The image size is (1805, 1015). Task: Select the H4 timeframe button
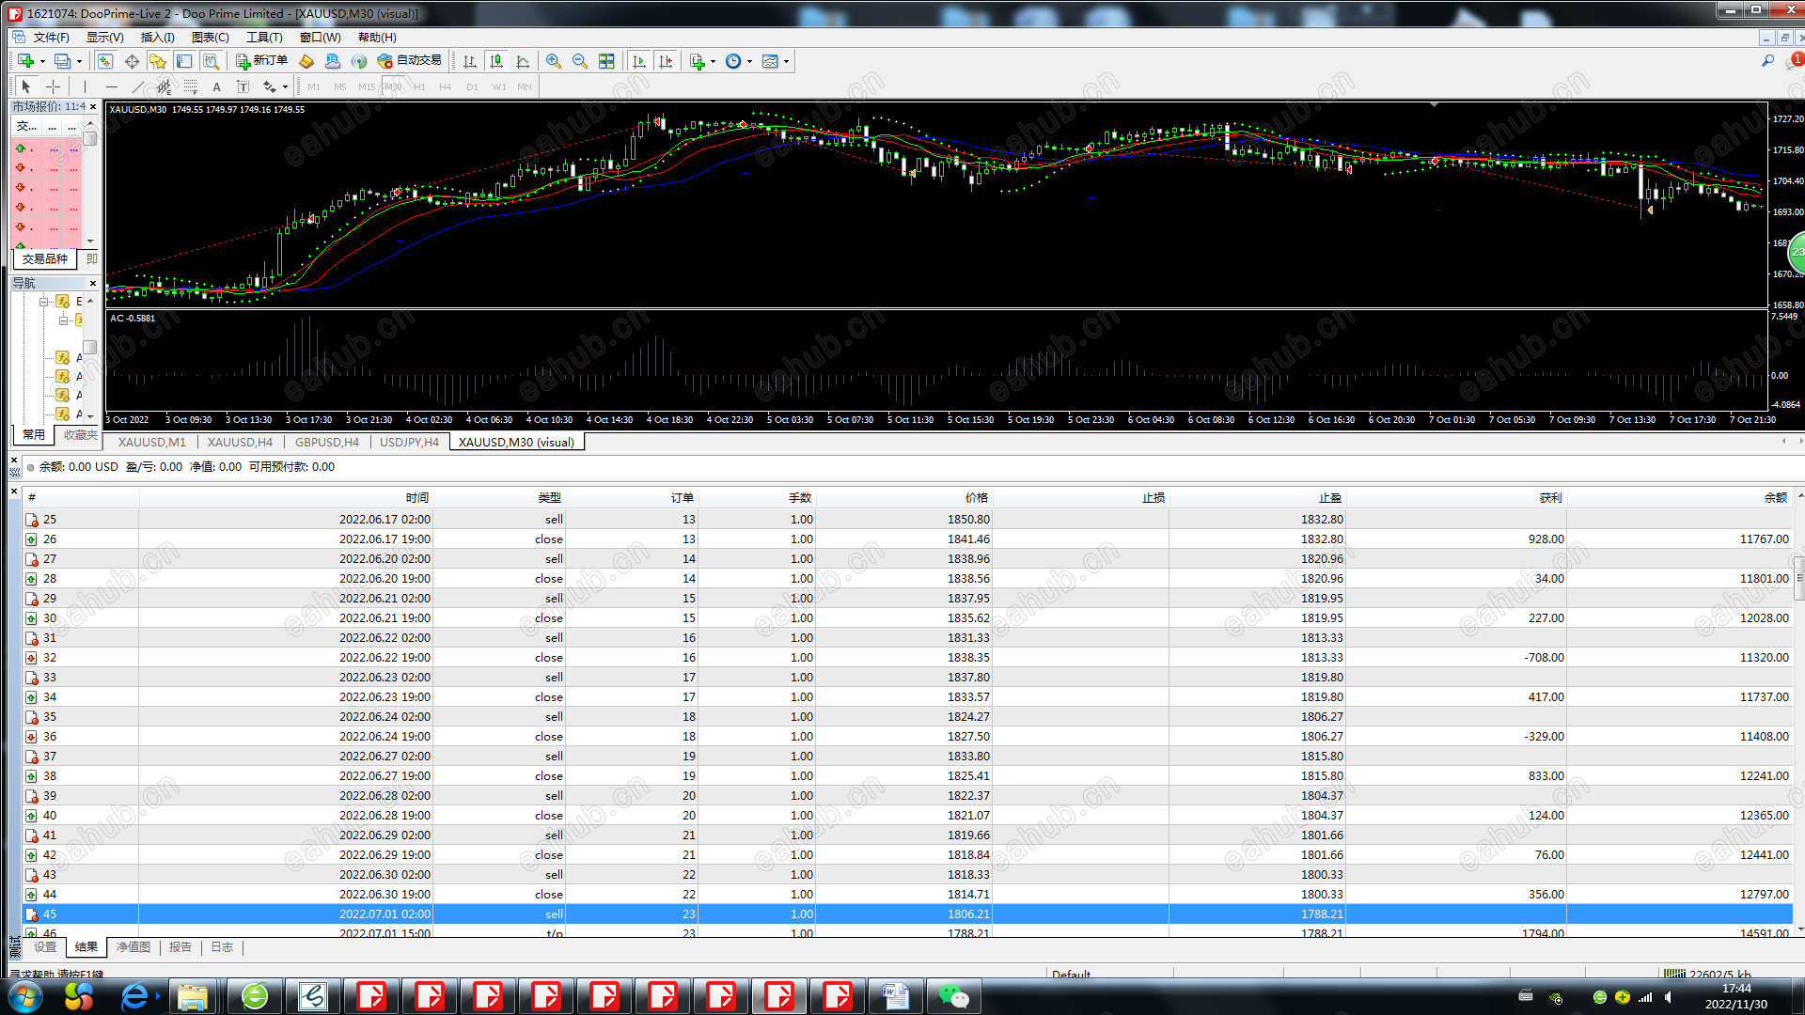(445, 87)
